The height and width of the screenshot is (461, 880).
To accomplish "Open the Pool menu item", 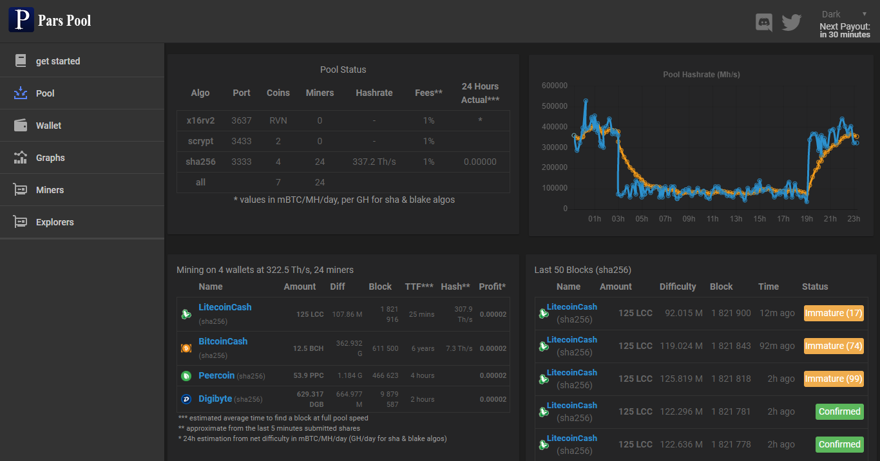I will (82, 93).
